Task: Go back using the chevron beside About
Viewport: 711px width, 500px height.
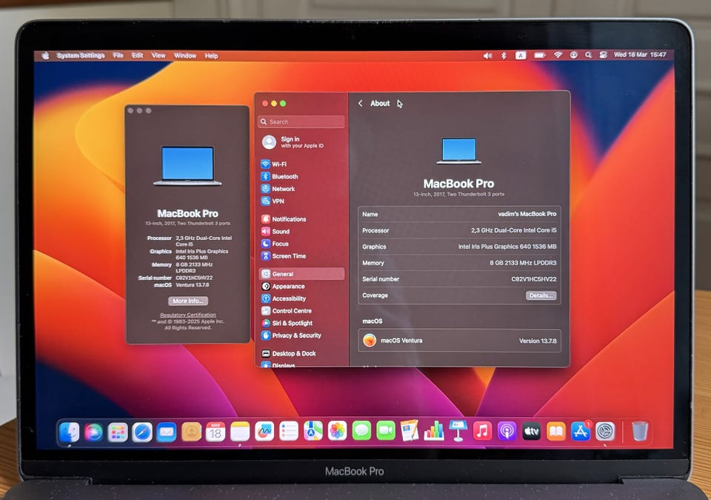Action: (x=361, y=104)
